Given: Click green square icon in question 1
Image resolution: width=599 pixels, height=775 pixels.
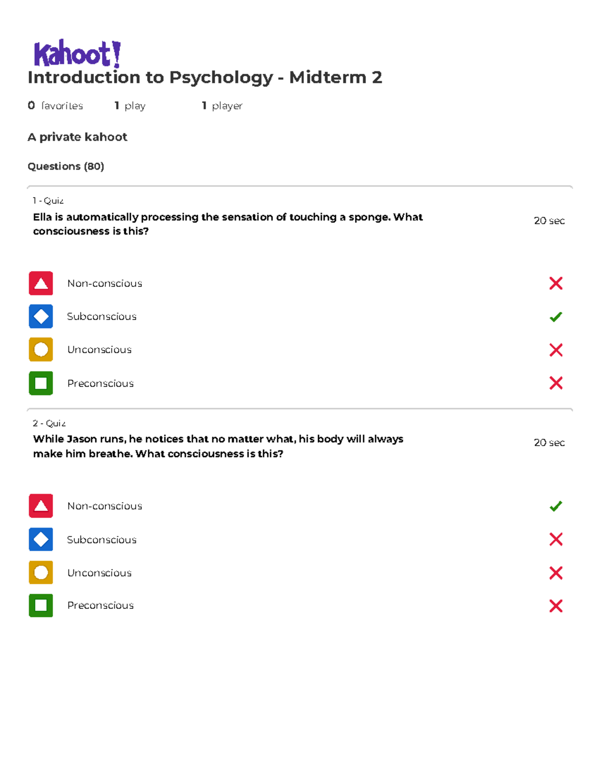Looking at the screenshot, I should 41,383.
